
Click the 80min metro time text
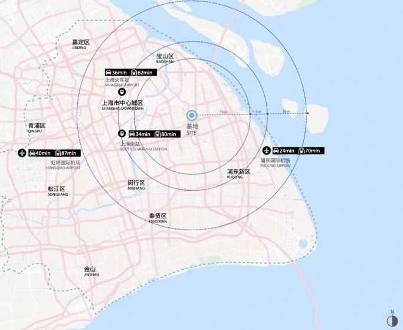click(169, 134)
